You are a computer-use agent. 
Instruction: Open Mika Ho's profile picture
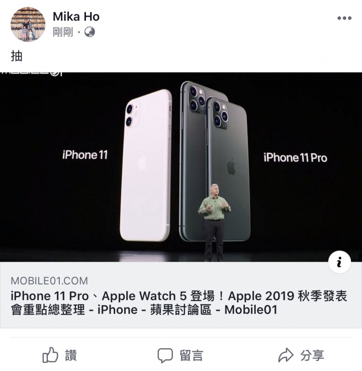click(x=28, y=24)
